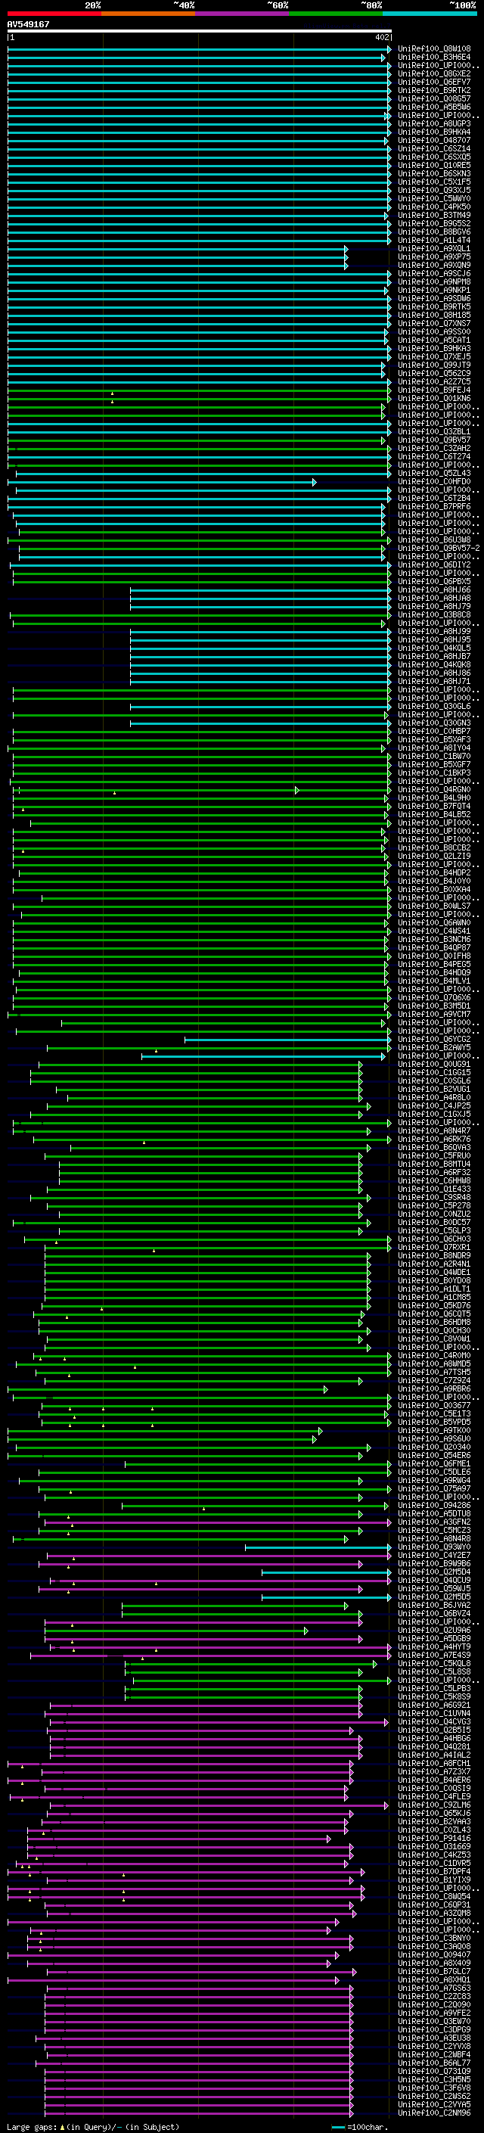This screenshot has width=484, height=2133.
Task: Click the UniRef100_C9ZLM6 hit label
Action: click(x=433, y=1805)
